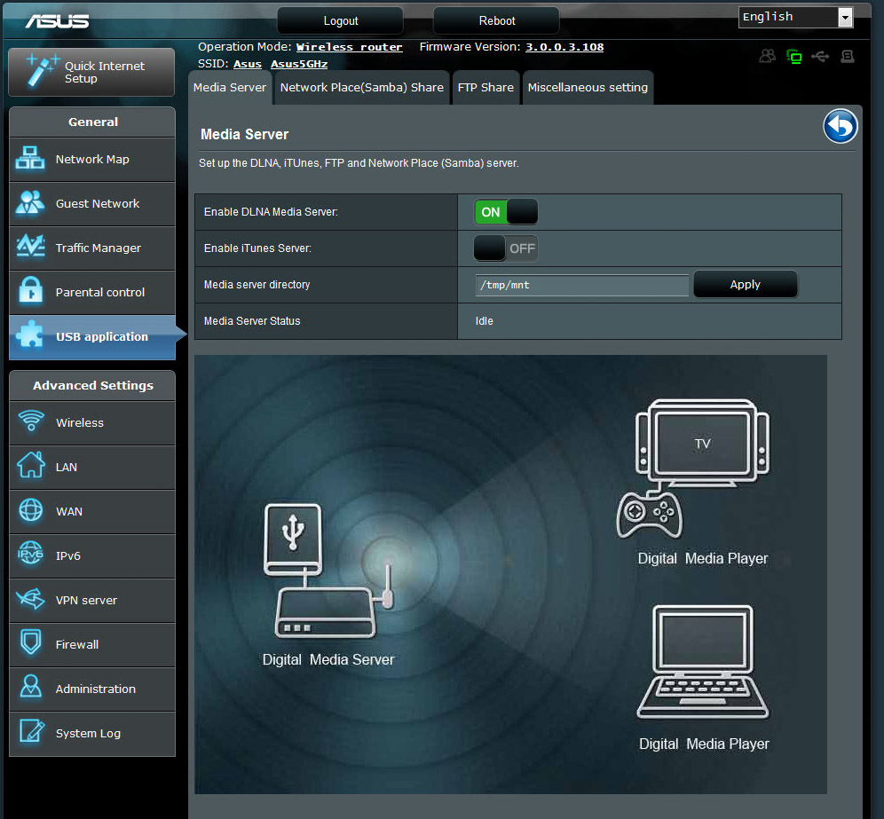Switch to the Media Server tab
The image size is (884, 819).
pos(230,87)
